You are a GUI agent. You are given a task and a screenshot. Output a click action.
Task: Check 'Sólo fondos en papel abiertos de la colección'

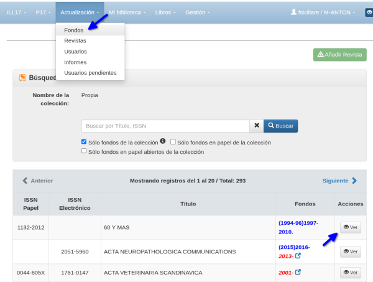(84, 151)
